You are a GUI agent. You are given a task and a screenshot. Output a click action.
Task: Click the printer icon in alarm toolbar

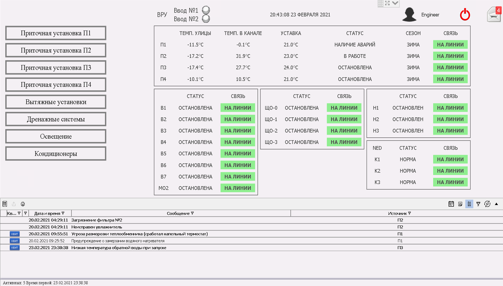point(23,204)
